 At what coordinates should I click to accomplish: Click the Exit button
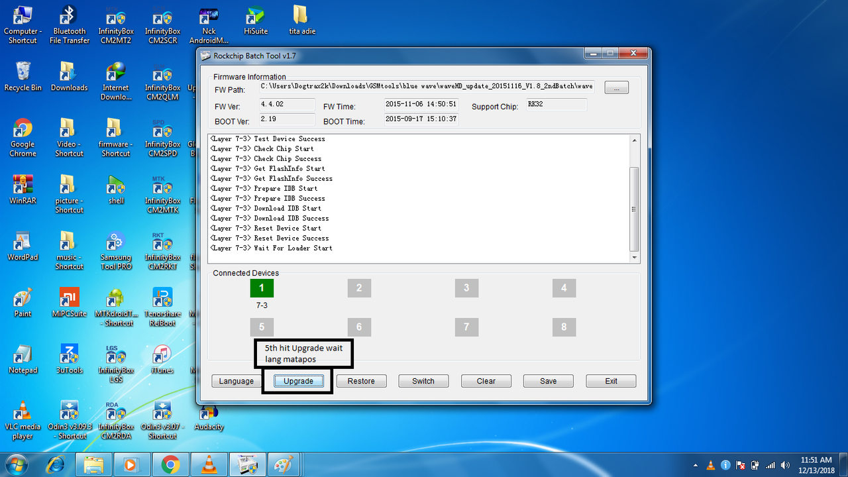(611, 381)
